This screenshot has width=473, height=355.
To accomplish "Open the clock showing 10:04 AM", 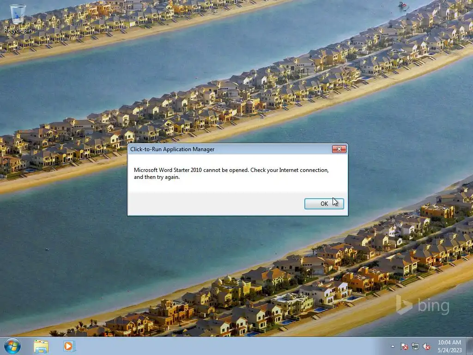I will tap(449, 346).
